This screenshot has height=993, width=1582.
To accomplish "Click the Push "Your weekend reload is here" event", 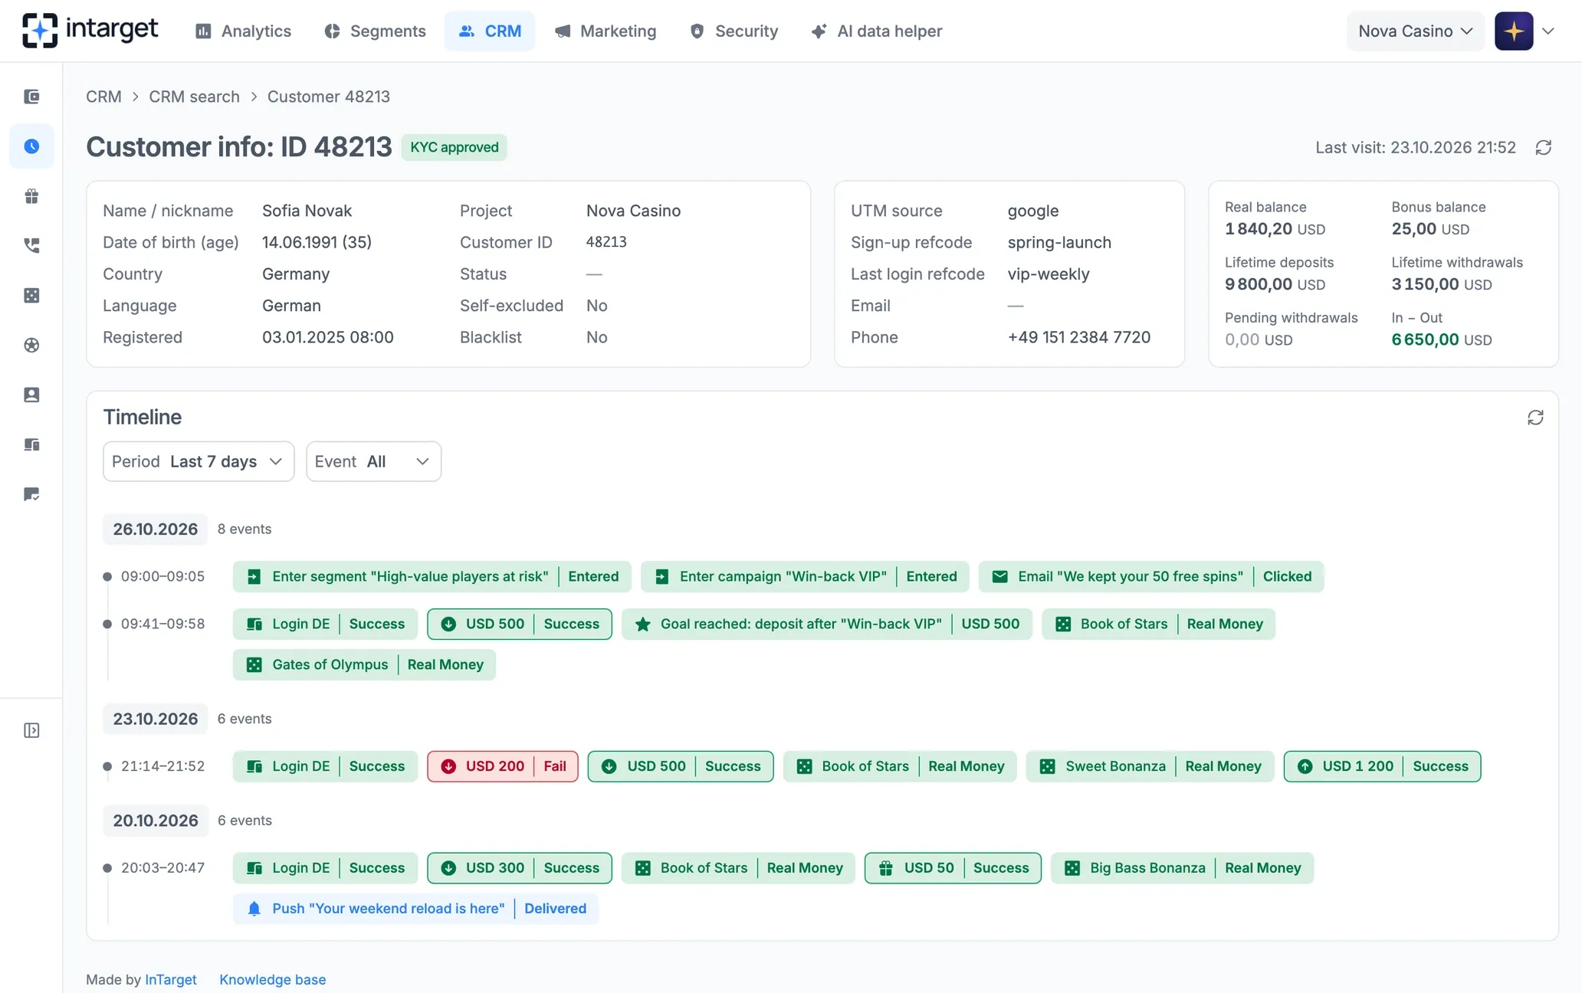I will click(415, 908).
